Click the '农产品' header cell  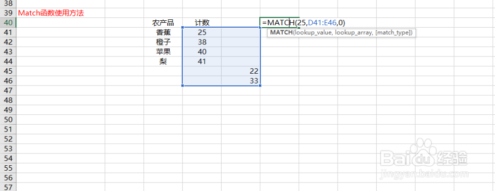(163, 23)
